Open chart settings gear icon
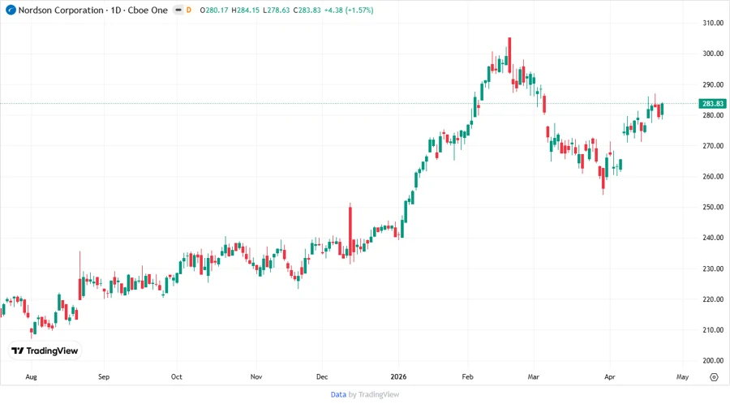 coord(714,377)
